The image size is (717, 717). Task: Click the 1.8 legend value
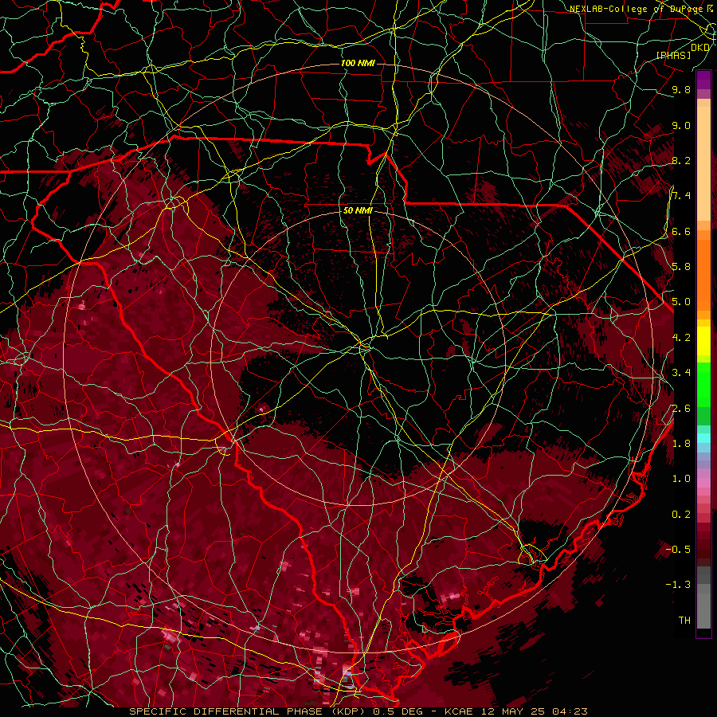pos(681,444)
